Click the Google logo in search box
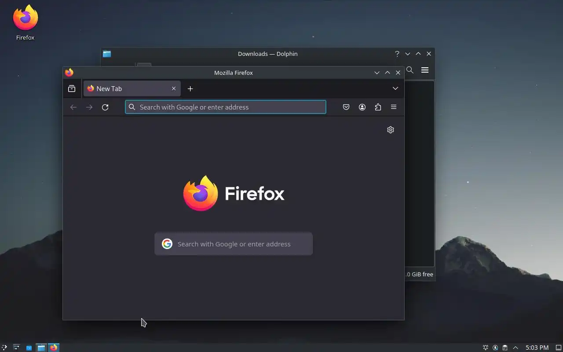This screenshot has height=352, width=563. click(x=167, y=244)
